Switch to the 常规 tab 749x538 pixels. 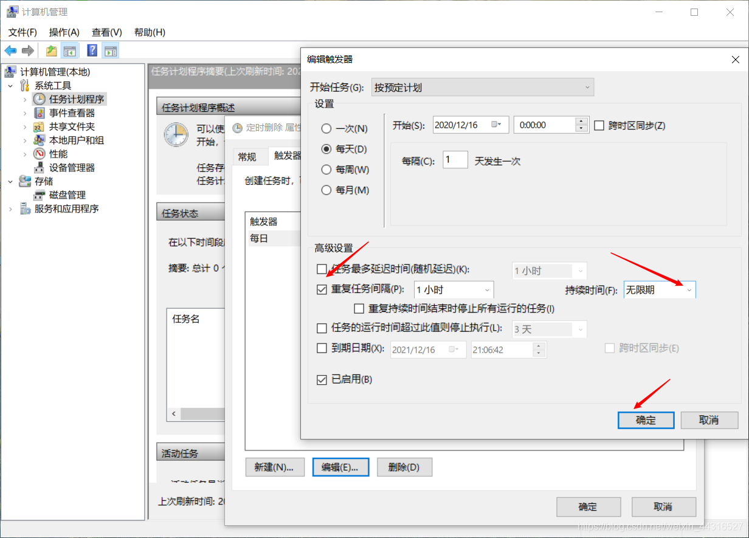247,157
